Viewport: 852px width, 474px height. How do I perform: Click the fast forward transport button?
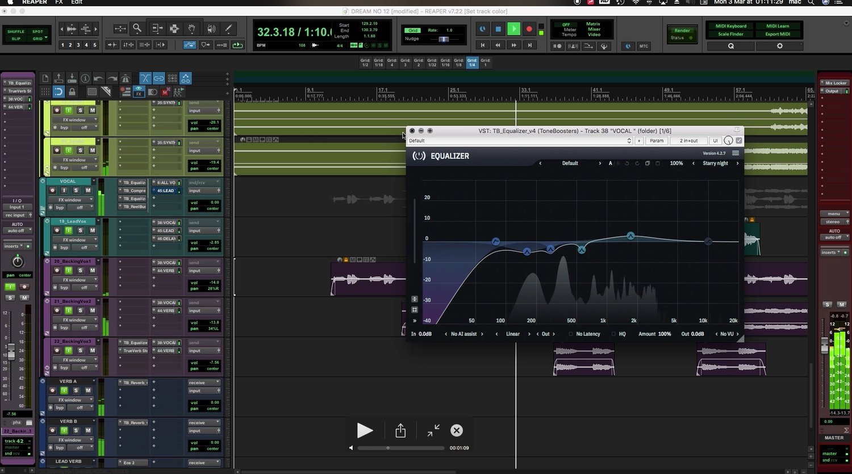[513, 45]
